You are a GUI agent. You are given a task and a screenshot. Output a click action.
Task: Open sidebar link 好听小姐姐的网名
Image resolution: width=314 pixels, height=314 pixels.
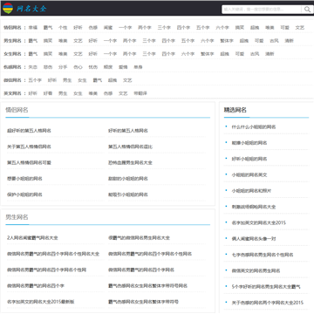coord(249,159)
